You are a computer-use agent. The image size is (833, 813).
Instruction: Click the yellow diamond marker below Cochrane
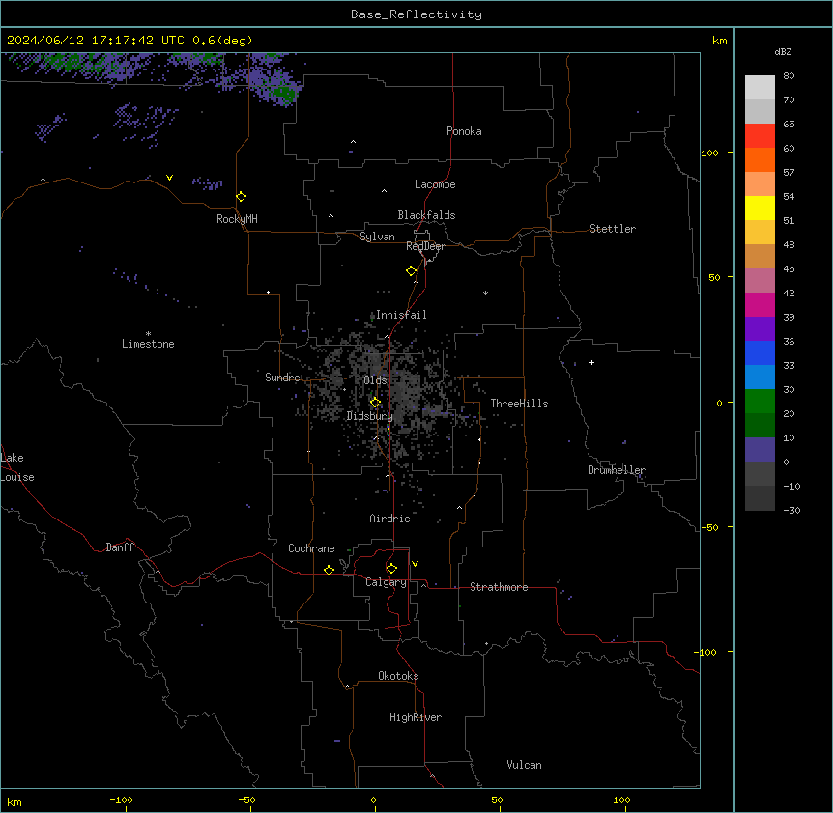pos(329,570)
